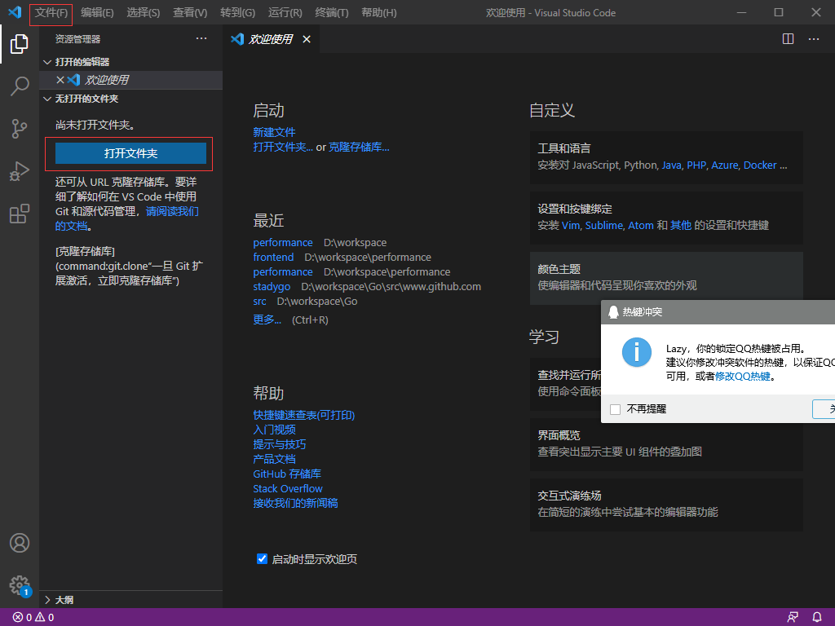Screen dimensions: 835x626
Task: Open the 运行(R) menu
Action: tap(285, 13)
